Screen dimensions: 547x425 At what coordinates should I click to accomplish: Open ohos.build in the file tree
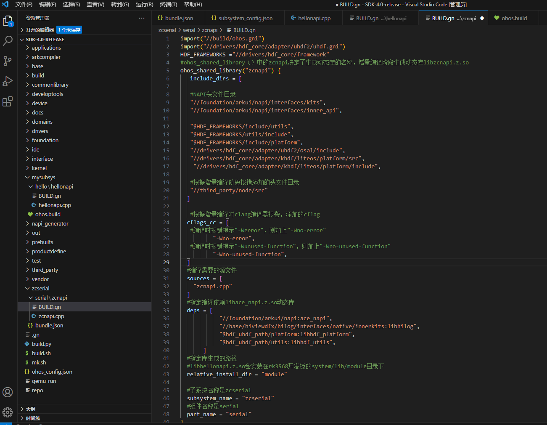[x=84, y=214]
